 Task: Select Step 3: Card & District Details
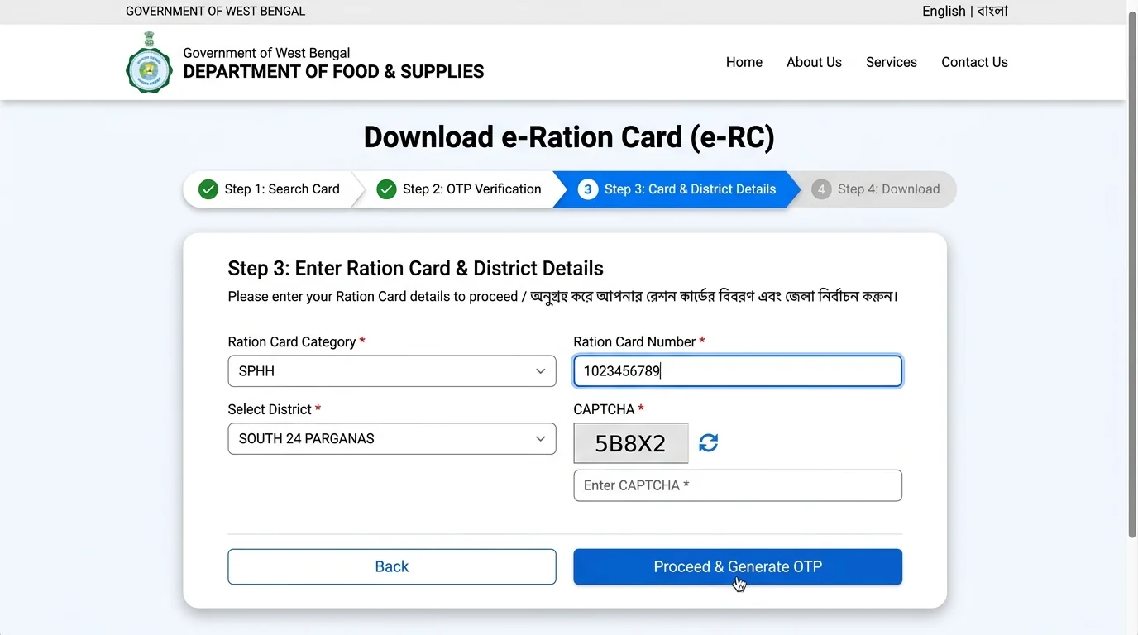[678, 189]
